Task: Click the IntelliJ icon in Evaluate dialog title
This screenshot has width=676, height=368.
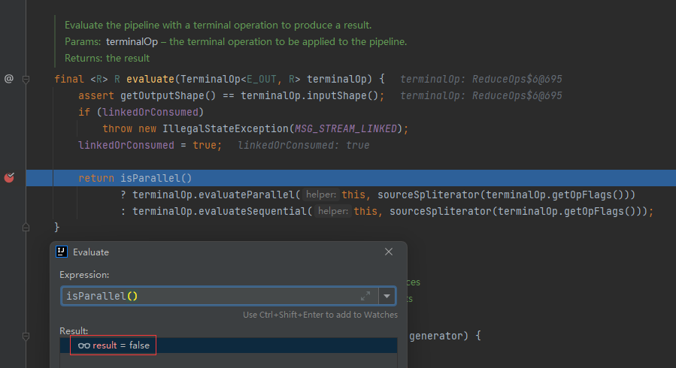Action: pyautogui.click(x=63, y=252)
